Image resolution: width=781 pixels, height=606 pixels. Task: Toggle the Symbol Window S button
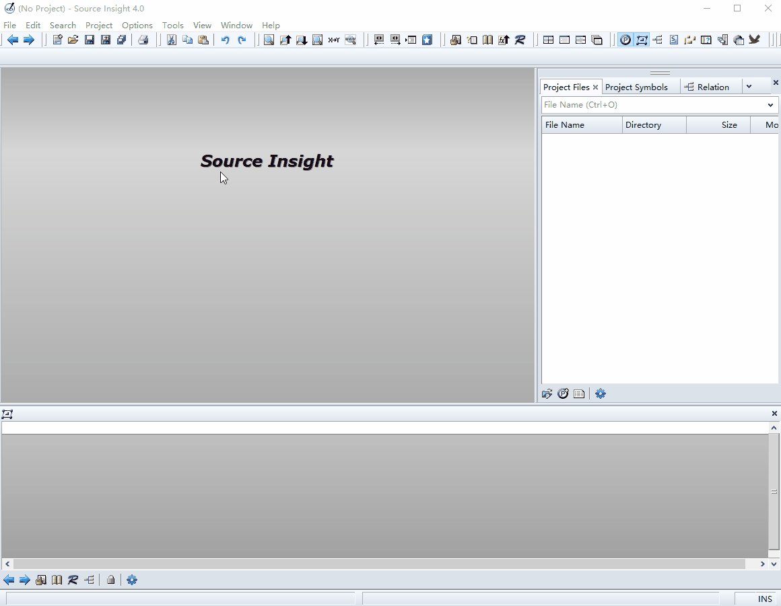point(673,40)
